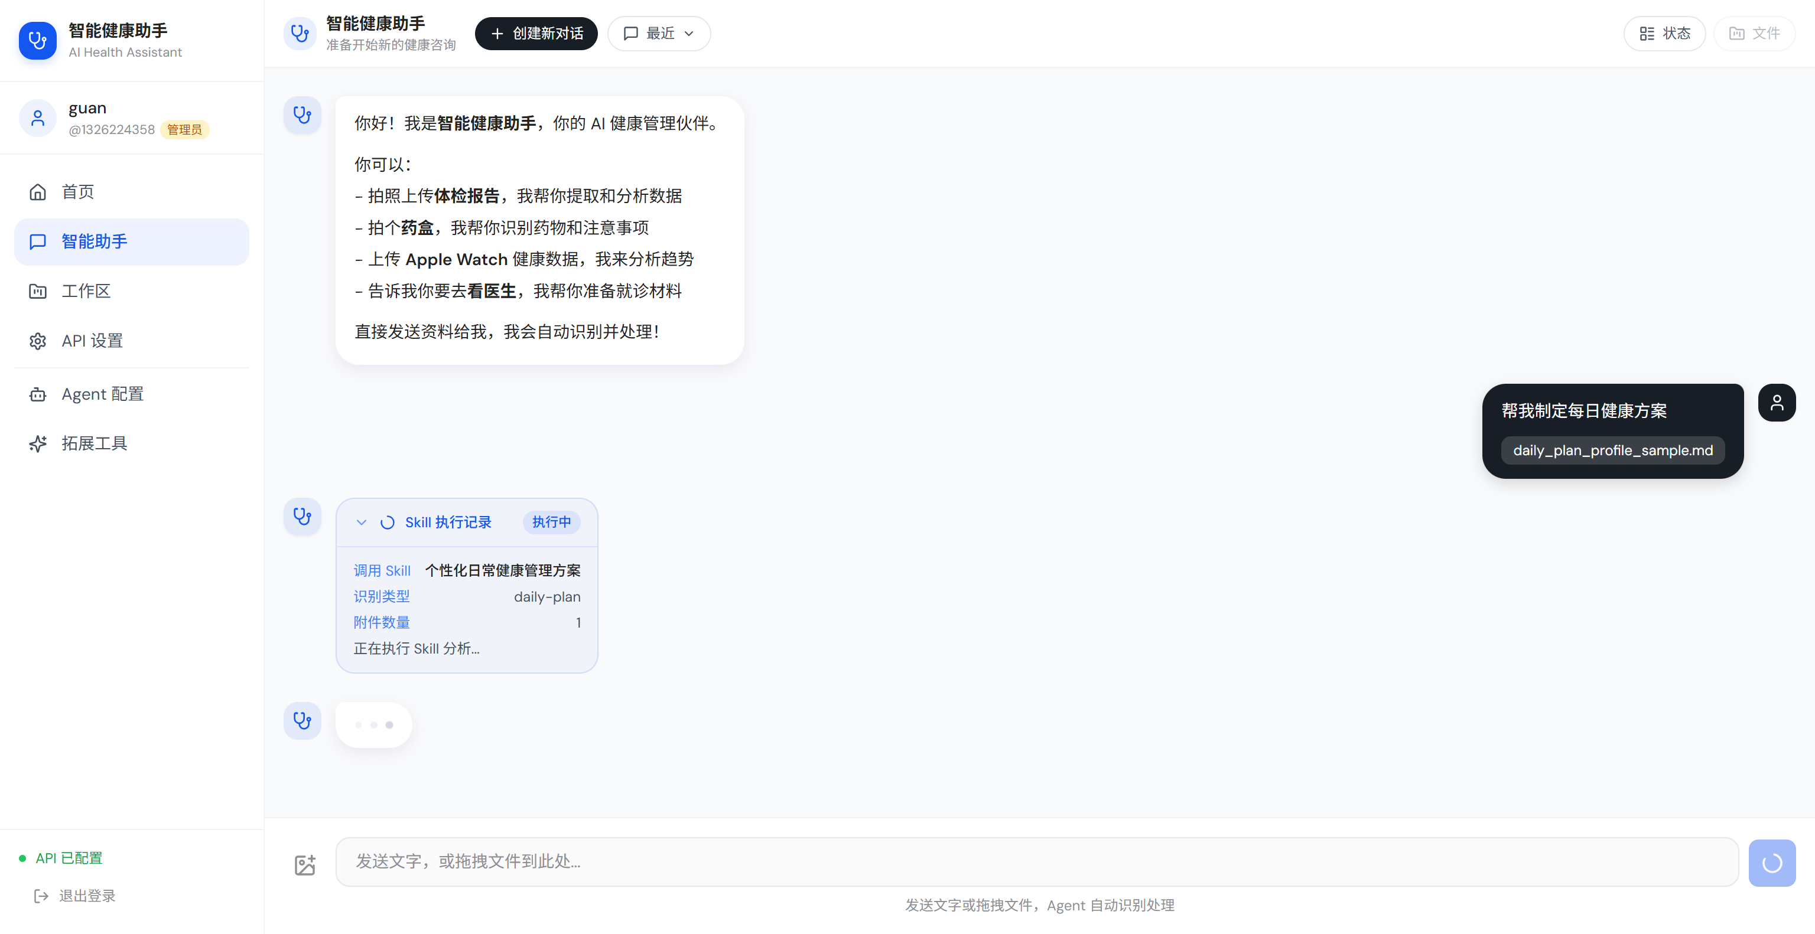The image size is (1815, 934).
Task: Click the 个性化日常健康管理方案 skill name
Action: coord(503,571)
